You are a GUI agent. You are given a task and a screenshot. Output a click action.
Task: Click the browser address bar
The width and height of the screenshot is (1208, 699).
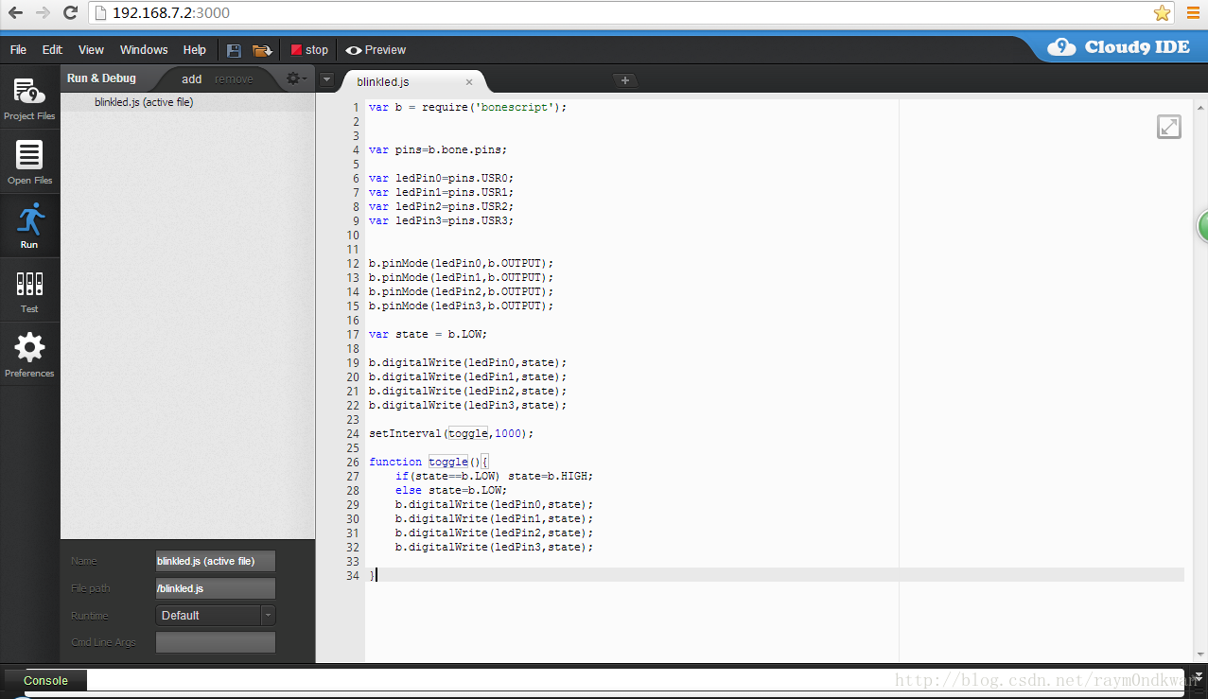[x=620, y=12]
